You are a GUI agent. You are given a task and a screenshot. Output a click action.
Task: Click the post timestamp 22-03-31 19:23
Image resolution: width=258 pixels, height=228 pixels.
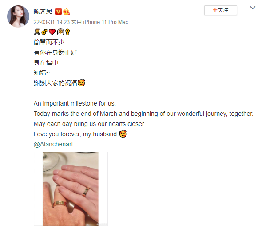click(52, 22)
